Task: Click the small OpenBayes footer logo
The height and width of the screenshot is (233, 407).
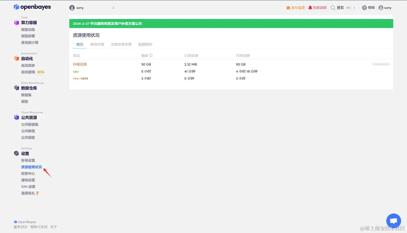Action: (x=15, y=222)
